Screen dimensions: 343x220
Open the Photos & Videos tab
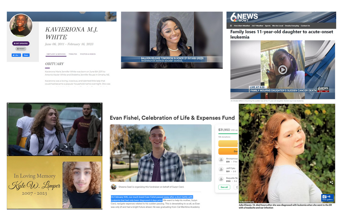tap(88, 54)
